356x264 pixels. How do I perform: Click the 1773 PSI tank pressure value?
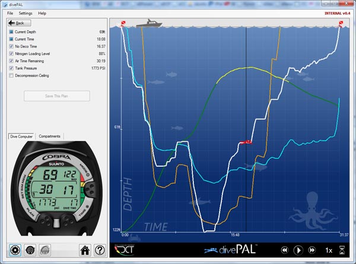[98, 68]
